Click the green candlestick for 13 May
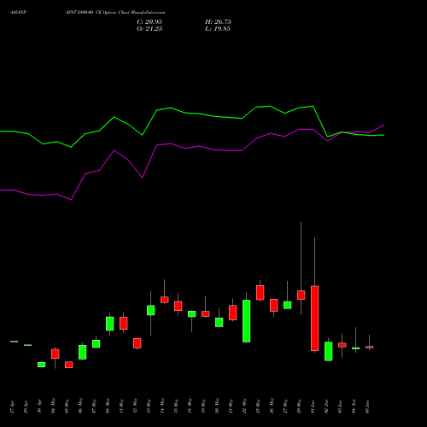The width and height of the screenshot is (427, 427). 151,310
